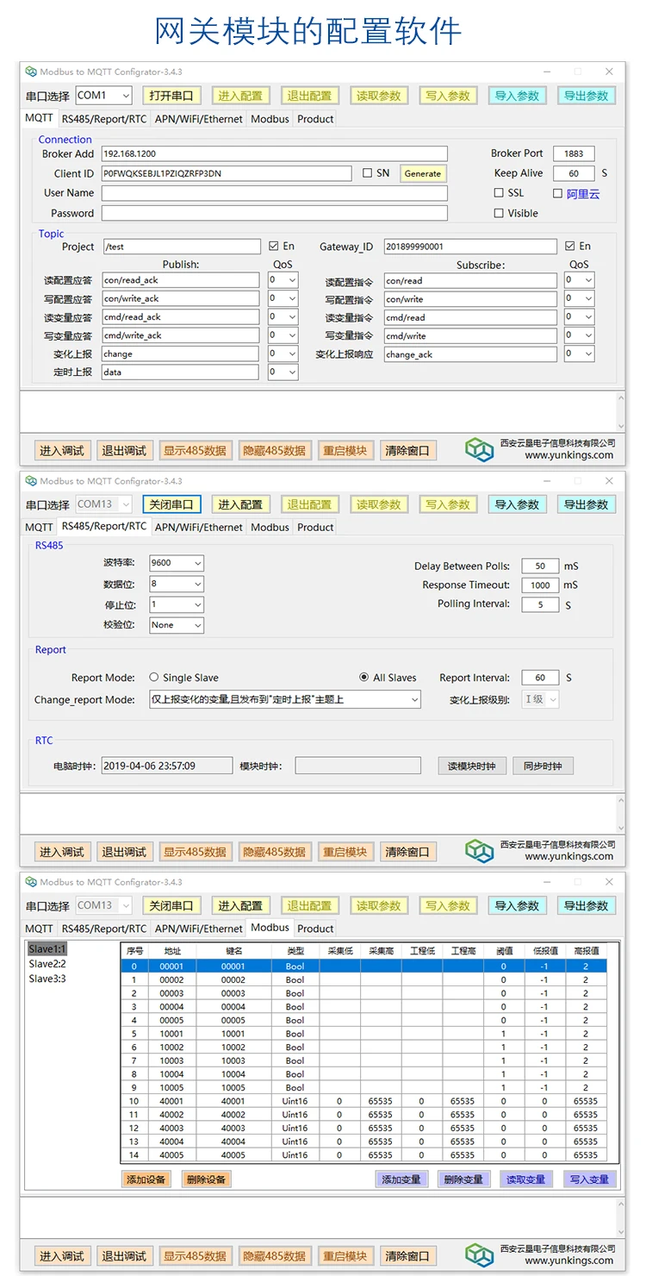Viewport: 646px width, 1276px height.
Task: Click the 添加设备 add device button
Action: pos(146,1179)
